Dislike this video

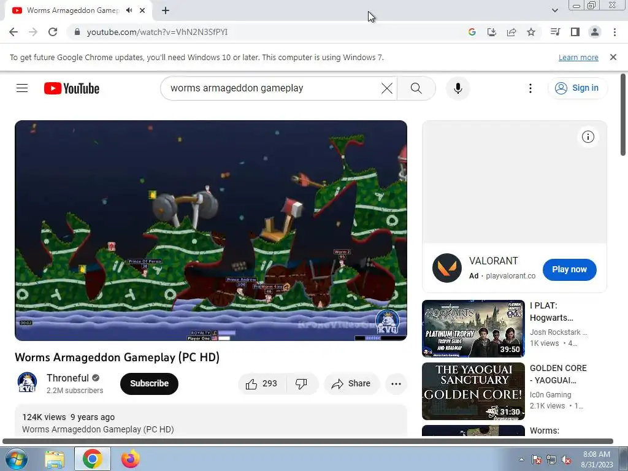coord(302,384)
